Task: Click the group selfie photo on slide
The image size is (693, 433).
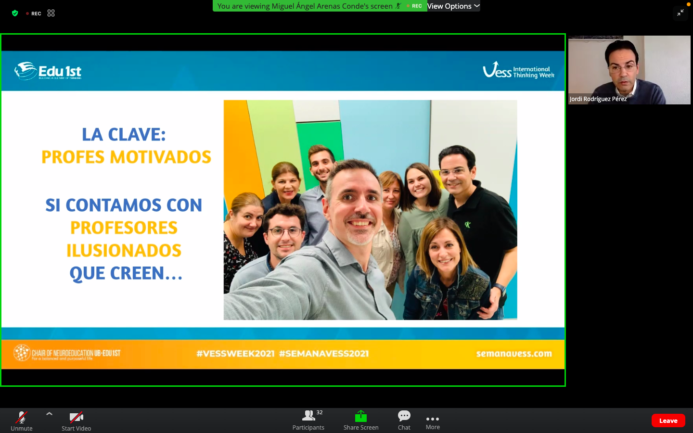Action: 370,210
